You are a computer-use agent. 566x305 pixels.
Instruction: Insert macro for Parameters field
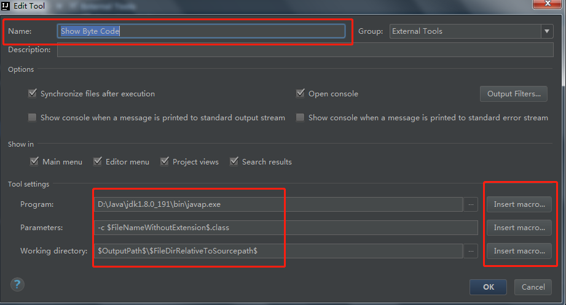[519, 228]
